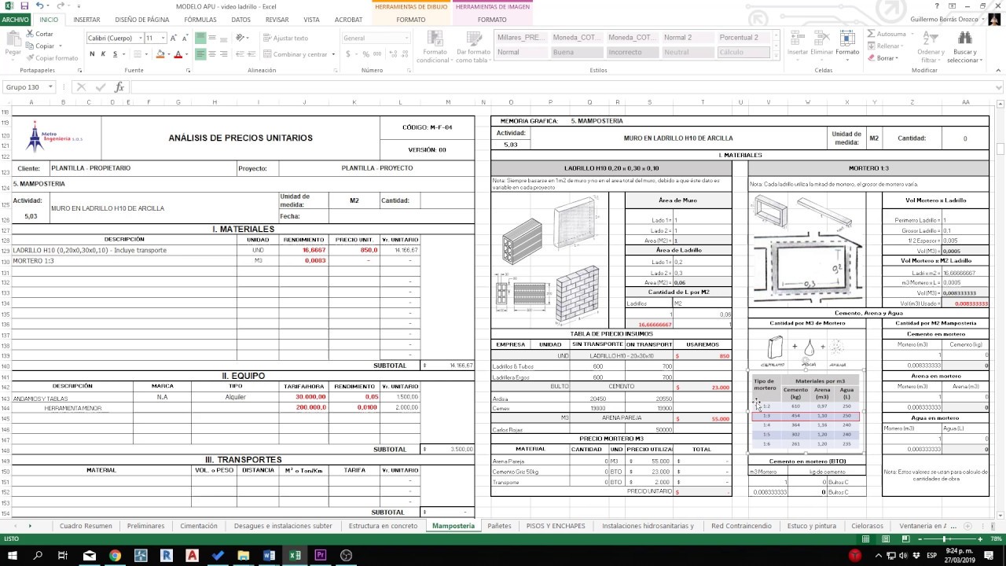Apply the percent style format

366,54
